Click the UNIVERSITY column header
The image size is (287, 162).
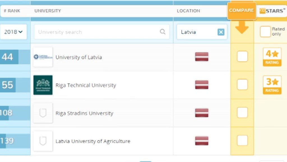coord(48,11)
